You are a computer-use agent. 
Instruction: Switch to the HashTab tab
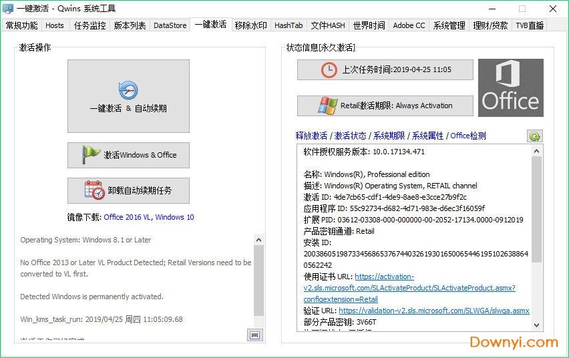click(x=289, y=25)
